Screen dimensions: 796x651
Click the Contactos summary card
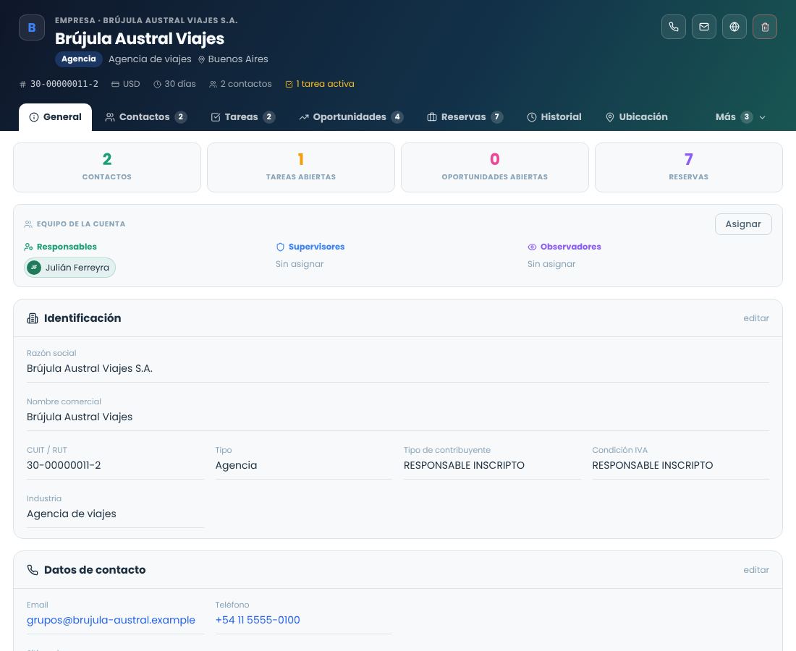(107, 167)
